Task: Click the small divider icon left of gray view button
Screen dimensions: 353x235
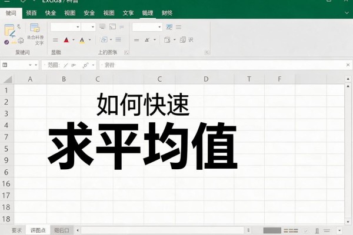Action: pos(248,230)
